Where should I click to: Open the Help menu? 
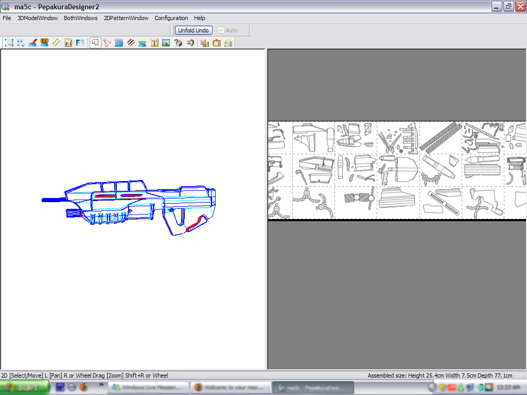(x=199, y=18)
